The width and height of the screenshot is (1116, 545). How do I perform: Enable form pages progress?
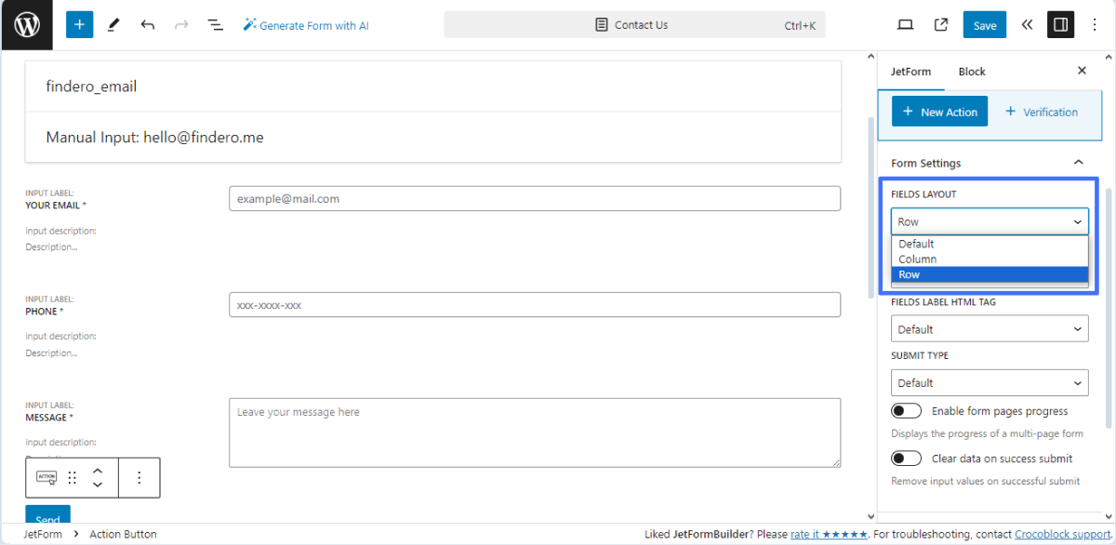coord(906,410)
